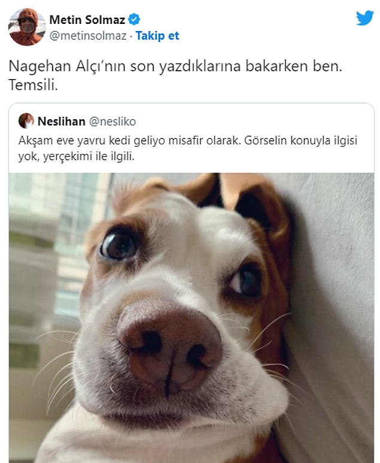This screenshot has height=463, width=380.
Task: Open Metin Solmaz's profile avatar
Action: [x=27, y=27]
